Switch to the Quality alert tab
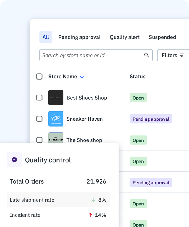This screenshot has height=227, width=189. (125, 37)
